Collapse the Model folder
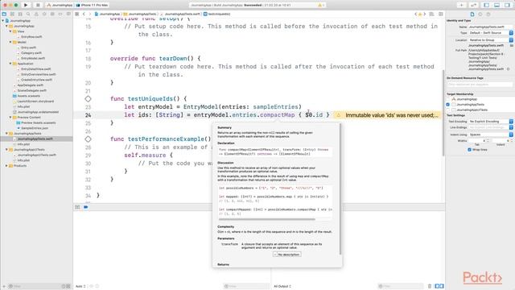 point(10,42)
